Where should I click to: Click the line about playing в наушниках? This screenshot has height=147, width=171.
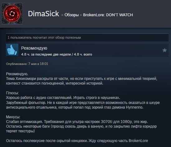click(x=63, y=98)
